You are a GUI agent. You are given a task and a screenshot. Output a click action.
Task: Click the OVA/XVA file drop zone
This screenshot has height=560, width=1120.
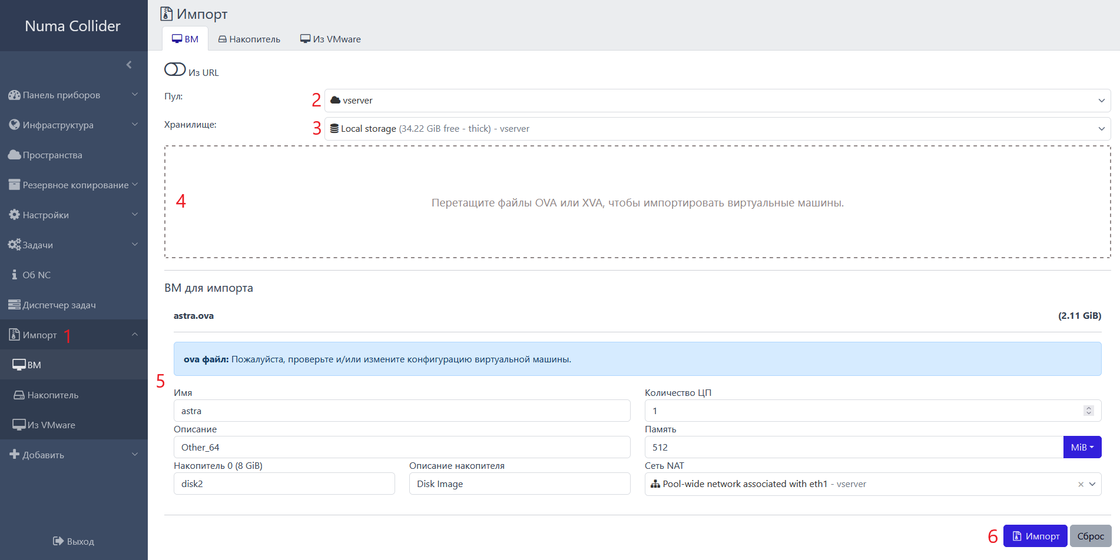click(x=637, y=202)
